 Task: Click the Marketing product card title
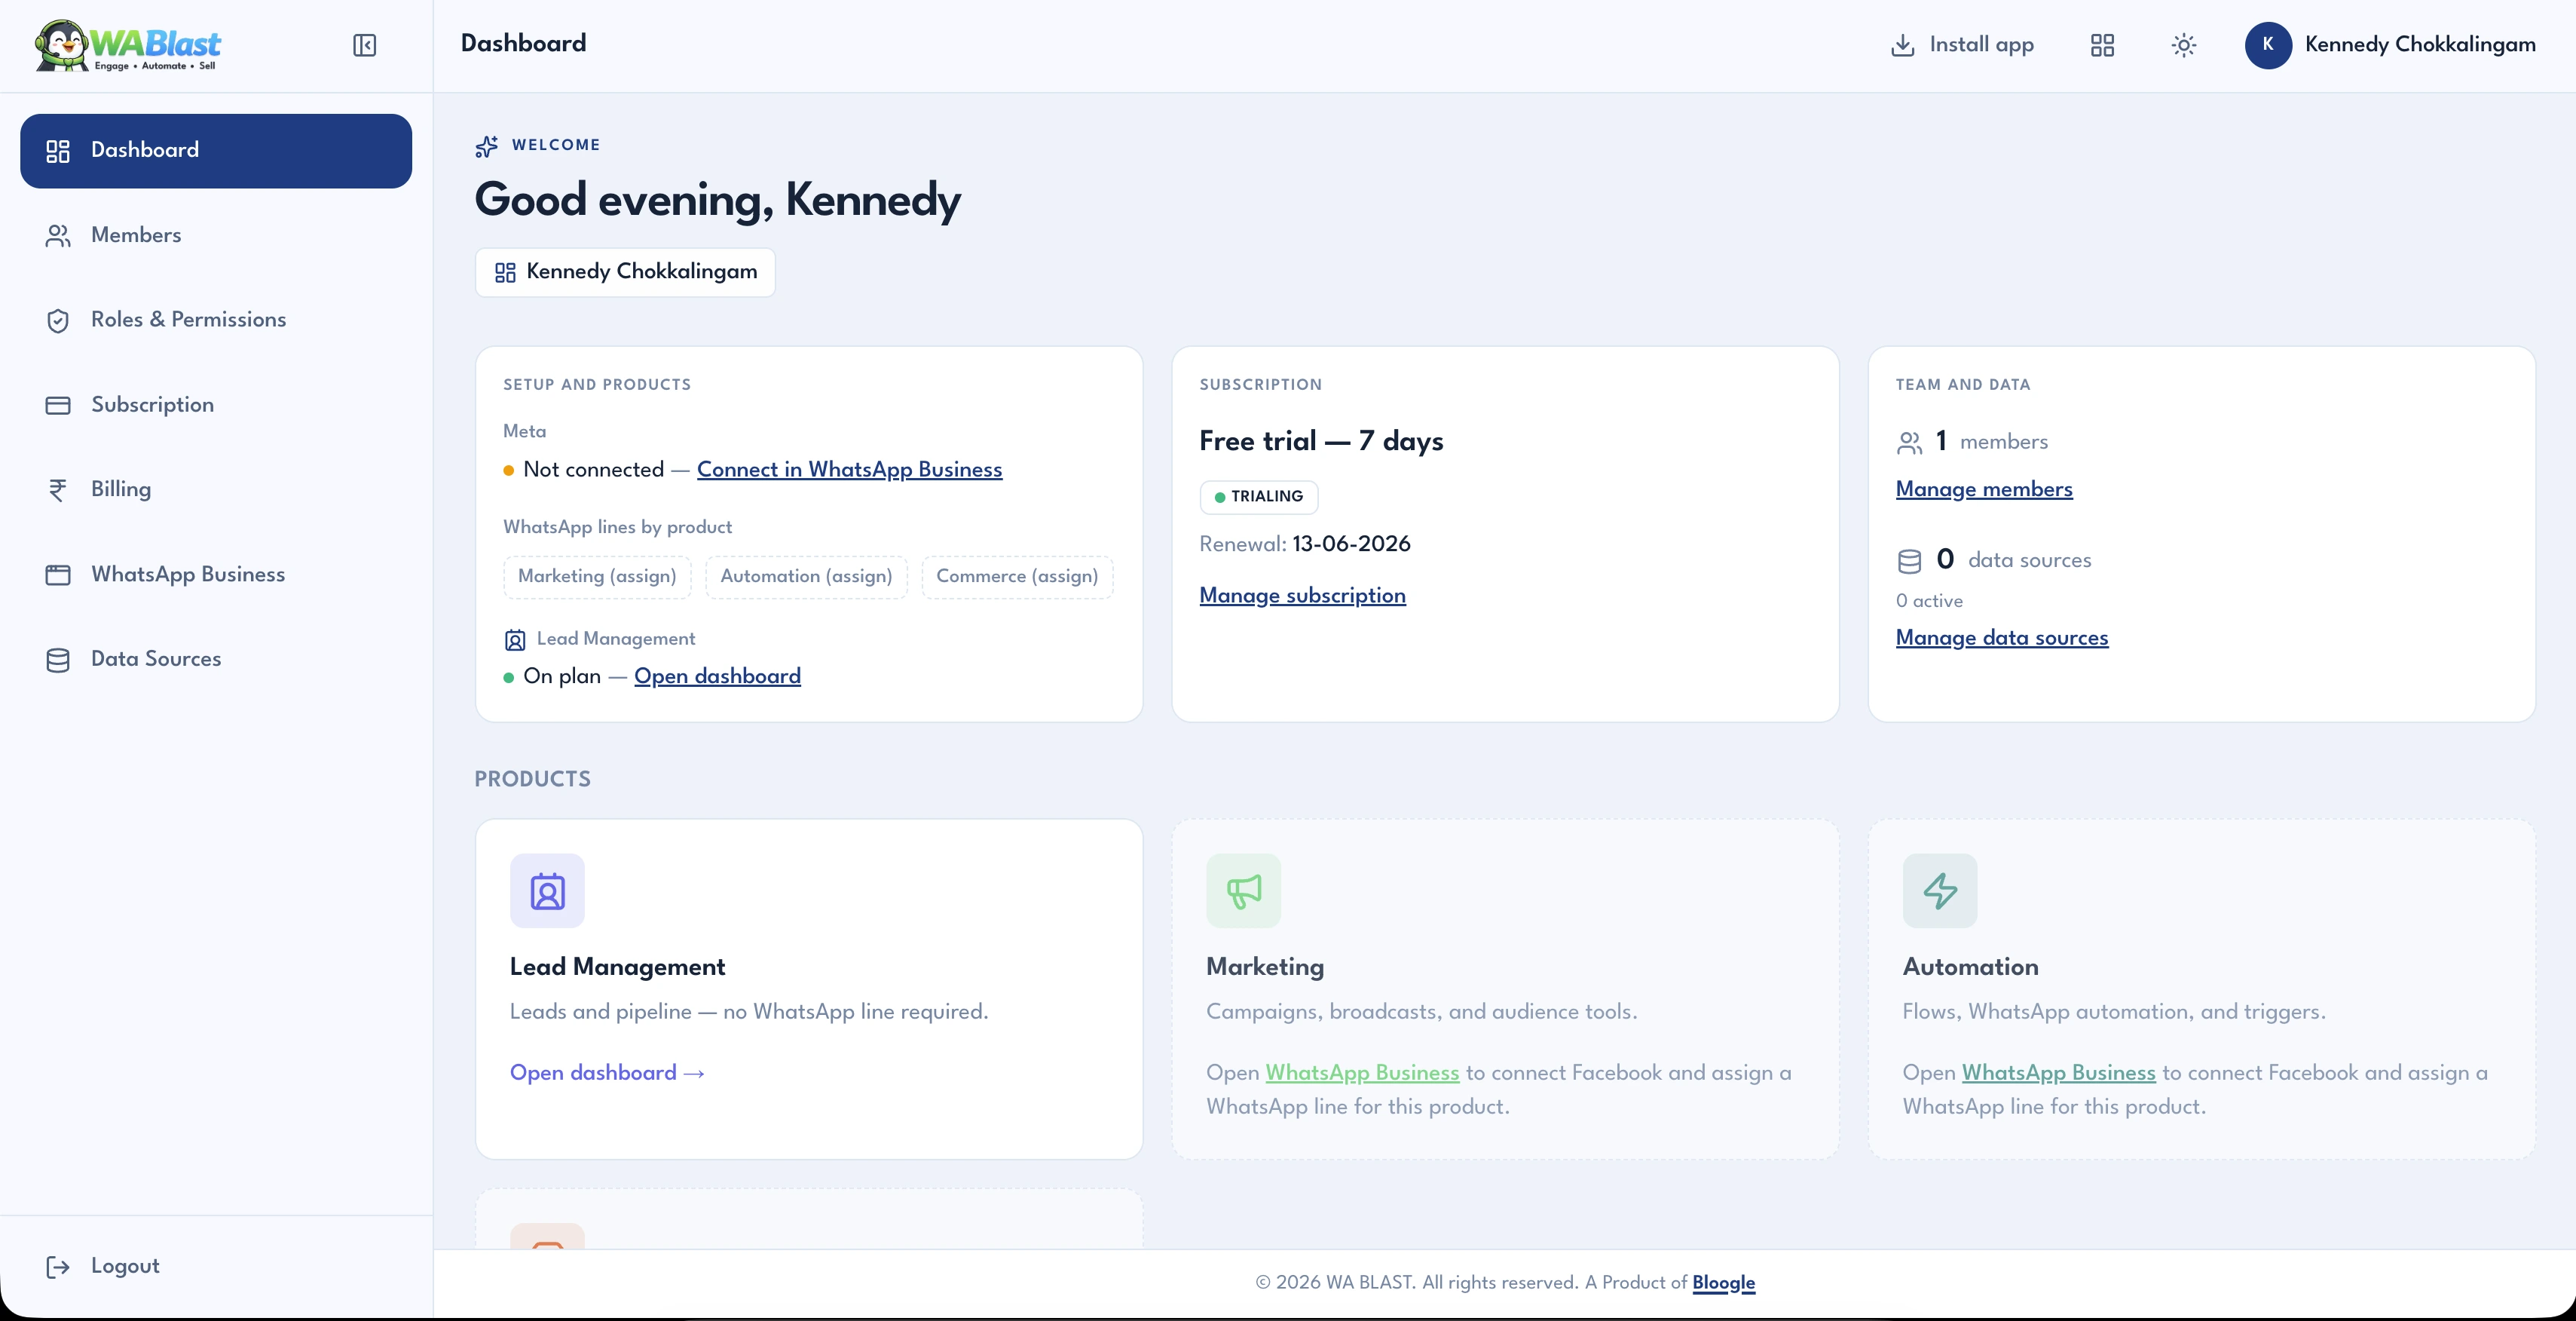pos(1265,967)
